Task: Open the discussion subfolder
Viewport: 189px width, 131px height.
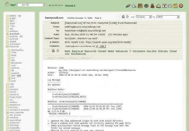Action: pos(17,63)
